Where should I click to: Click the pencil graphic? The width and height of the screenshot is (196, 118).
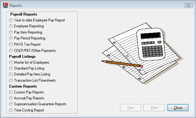tap(122, 64)
